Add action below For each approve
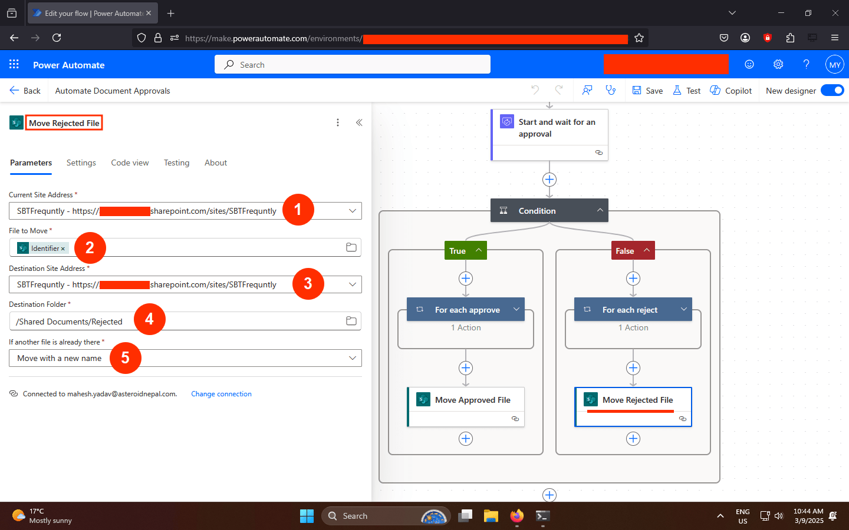The height and width of the screenshot is (530, 849). click(x=466, y=368)
